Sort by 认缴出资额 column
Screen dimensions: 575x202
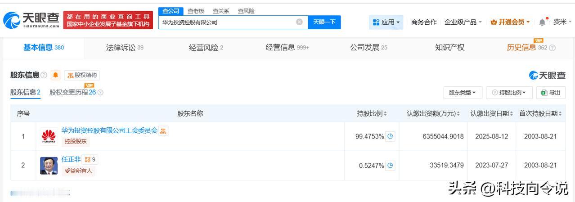(433, 114)
